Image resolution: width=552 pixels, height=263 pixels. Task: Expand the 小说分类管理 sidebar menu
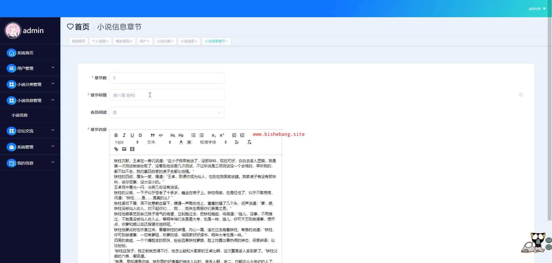[x=30, y=84]
